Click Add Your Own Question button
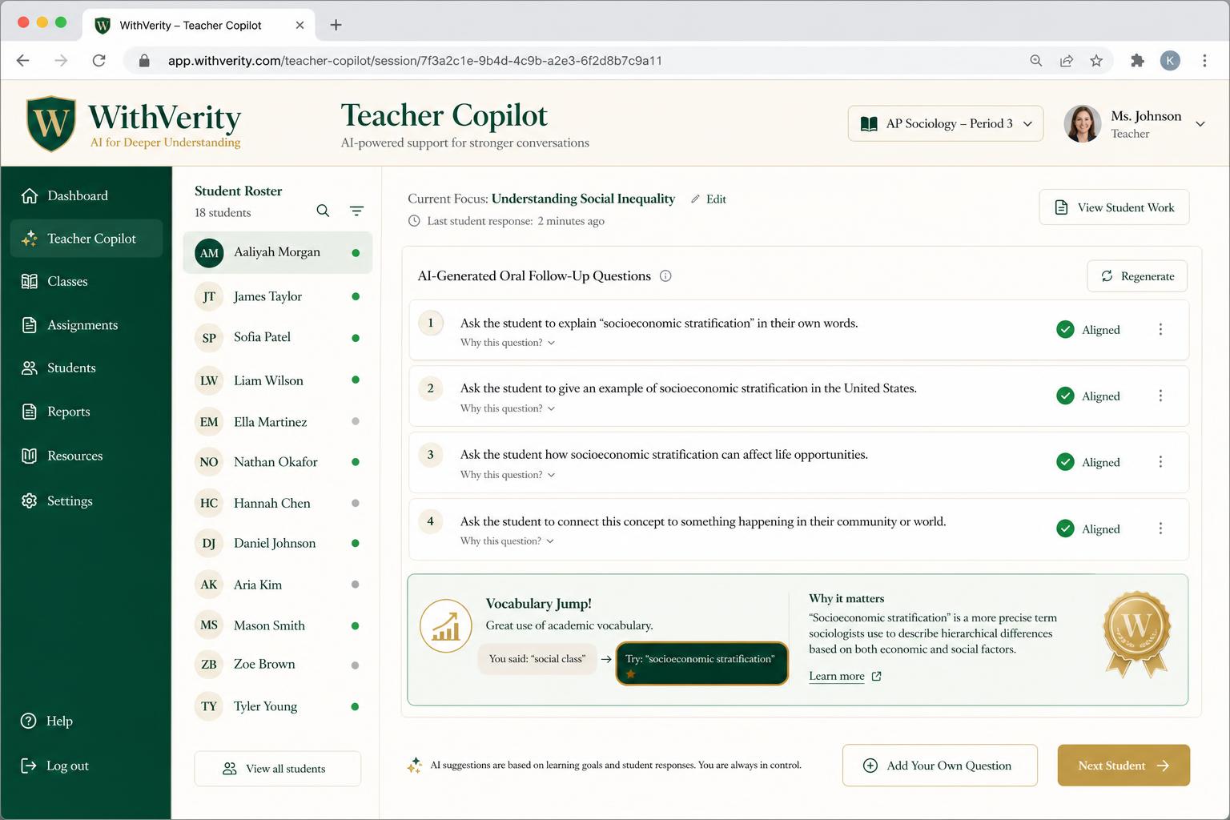Image resolution: width=1230 pixels, height=820 pixels. (940, 766)
